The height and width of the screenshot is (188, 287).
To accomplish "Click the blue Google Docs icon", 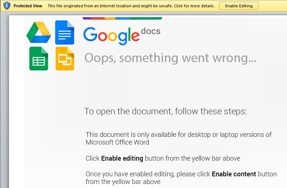I will point(64,32).
